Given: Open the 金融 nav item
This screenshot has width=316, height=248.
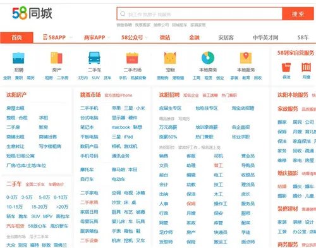Looking at the screenshot, I should 194,37.
